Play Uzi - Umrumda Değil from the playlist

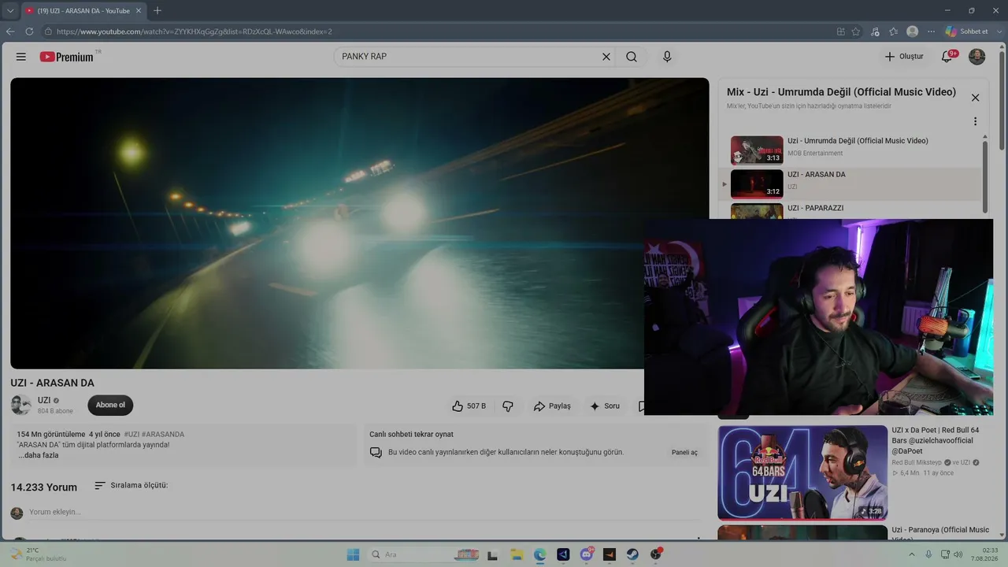pos(851,150)
